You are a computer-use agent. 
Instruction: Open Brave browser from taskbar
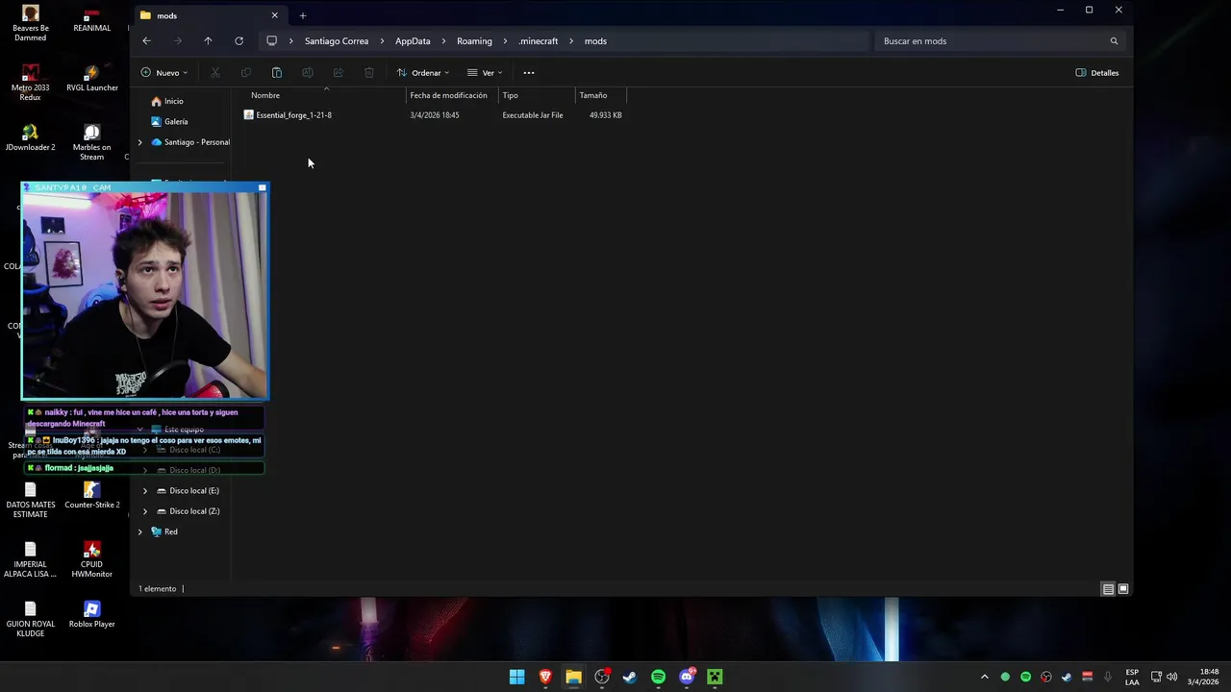(545, 677)
